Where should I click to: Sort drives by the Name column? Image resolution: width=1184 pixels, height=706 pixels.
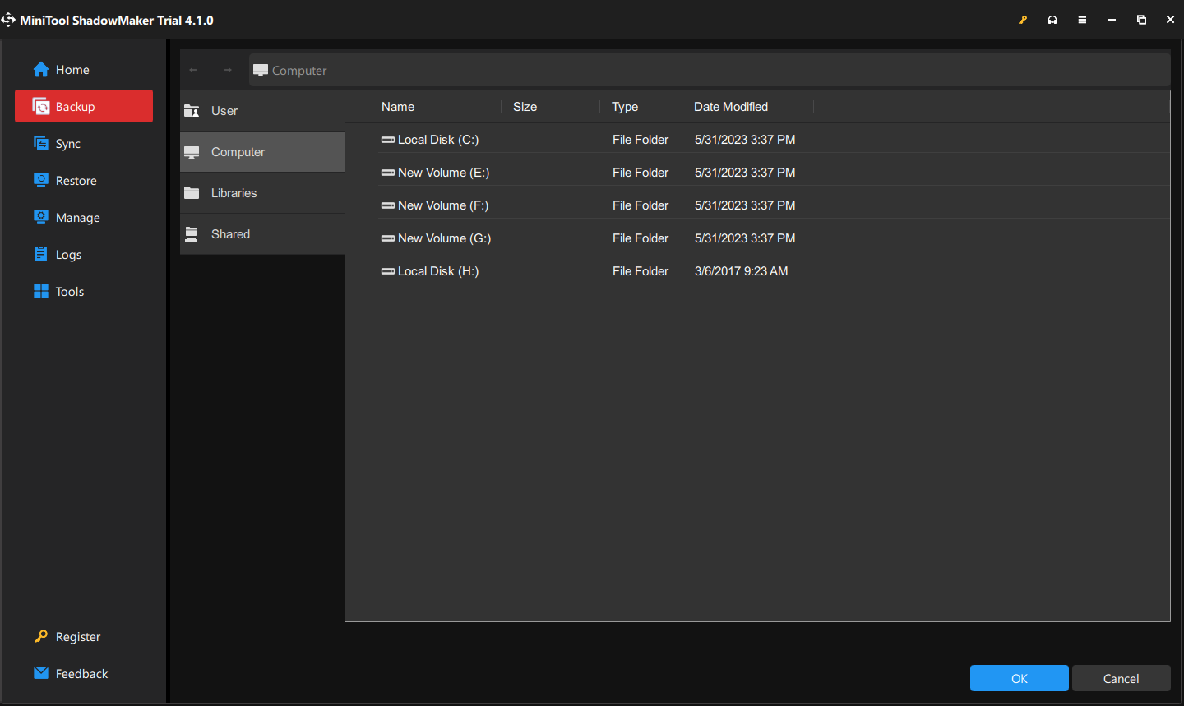[x=398, y=106]
